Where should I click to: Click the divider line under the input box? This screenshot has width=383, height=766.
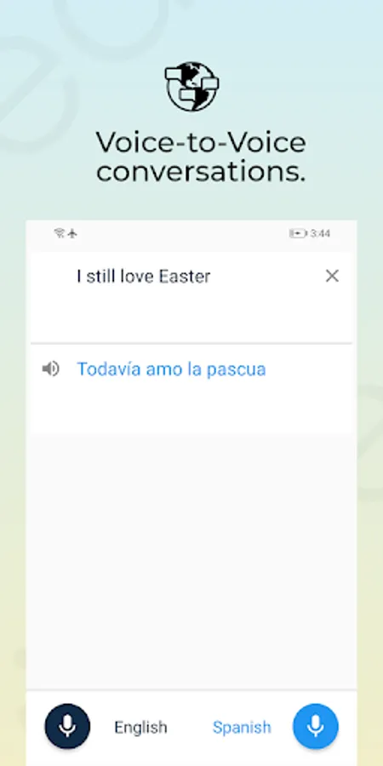[191, 344]
